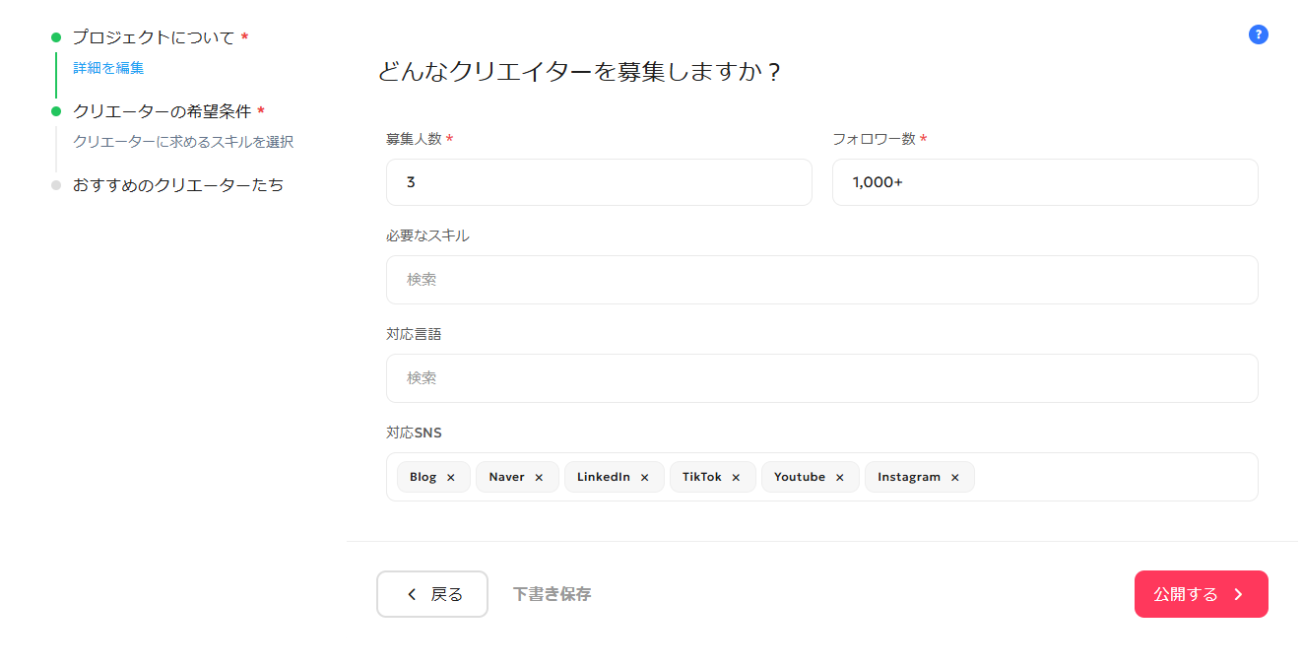Viewport: 1302px width, 668px height.
Task: Open the フォロワー数 dropdown showing 1,000+
Action: [x=1044, y=182]
